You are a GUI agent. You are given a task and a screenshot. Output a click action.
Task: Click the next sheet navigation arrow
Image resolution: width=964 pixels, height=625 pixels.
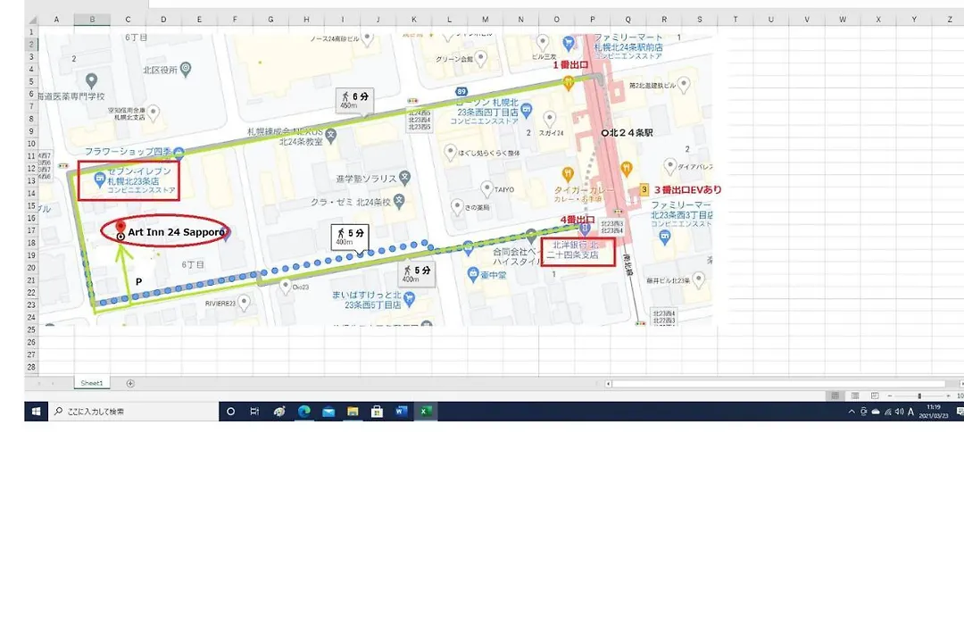click(x=53, y=383)
